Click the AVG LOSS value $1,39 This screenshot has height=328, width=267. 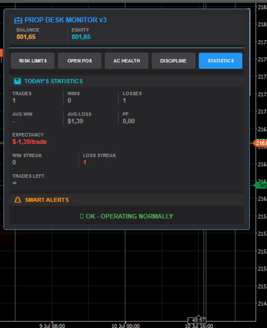tap(75, 121)
